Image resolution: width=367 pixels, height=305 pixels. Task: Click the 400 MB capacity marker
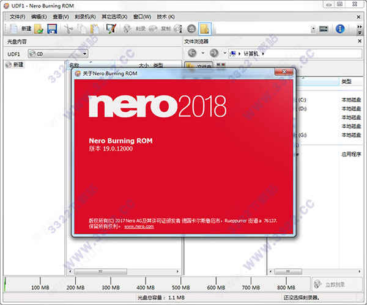tap(146, 287)
